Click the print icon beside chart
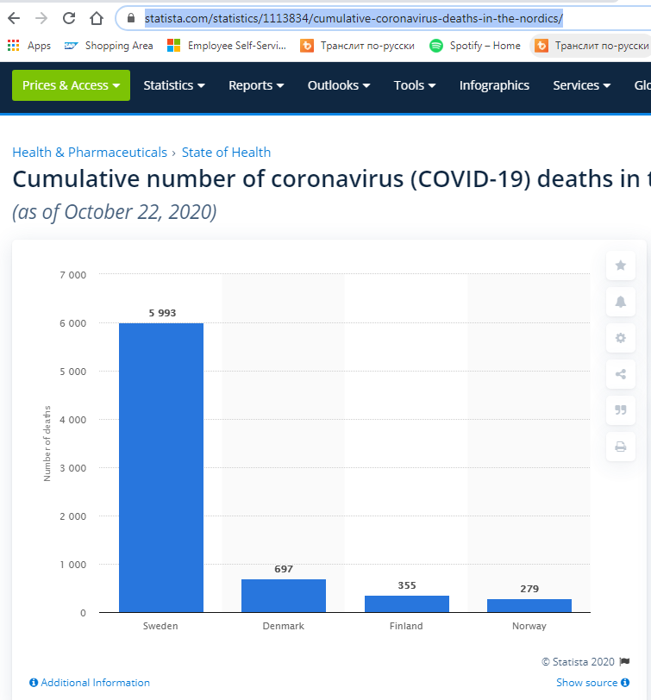This screenshot has height=700, width=651. (x=620, y=447)
